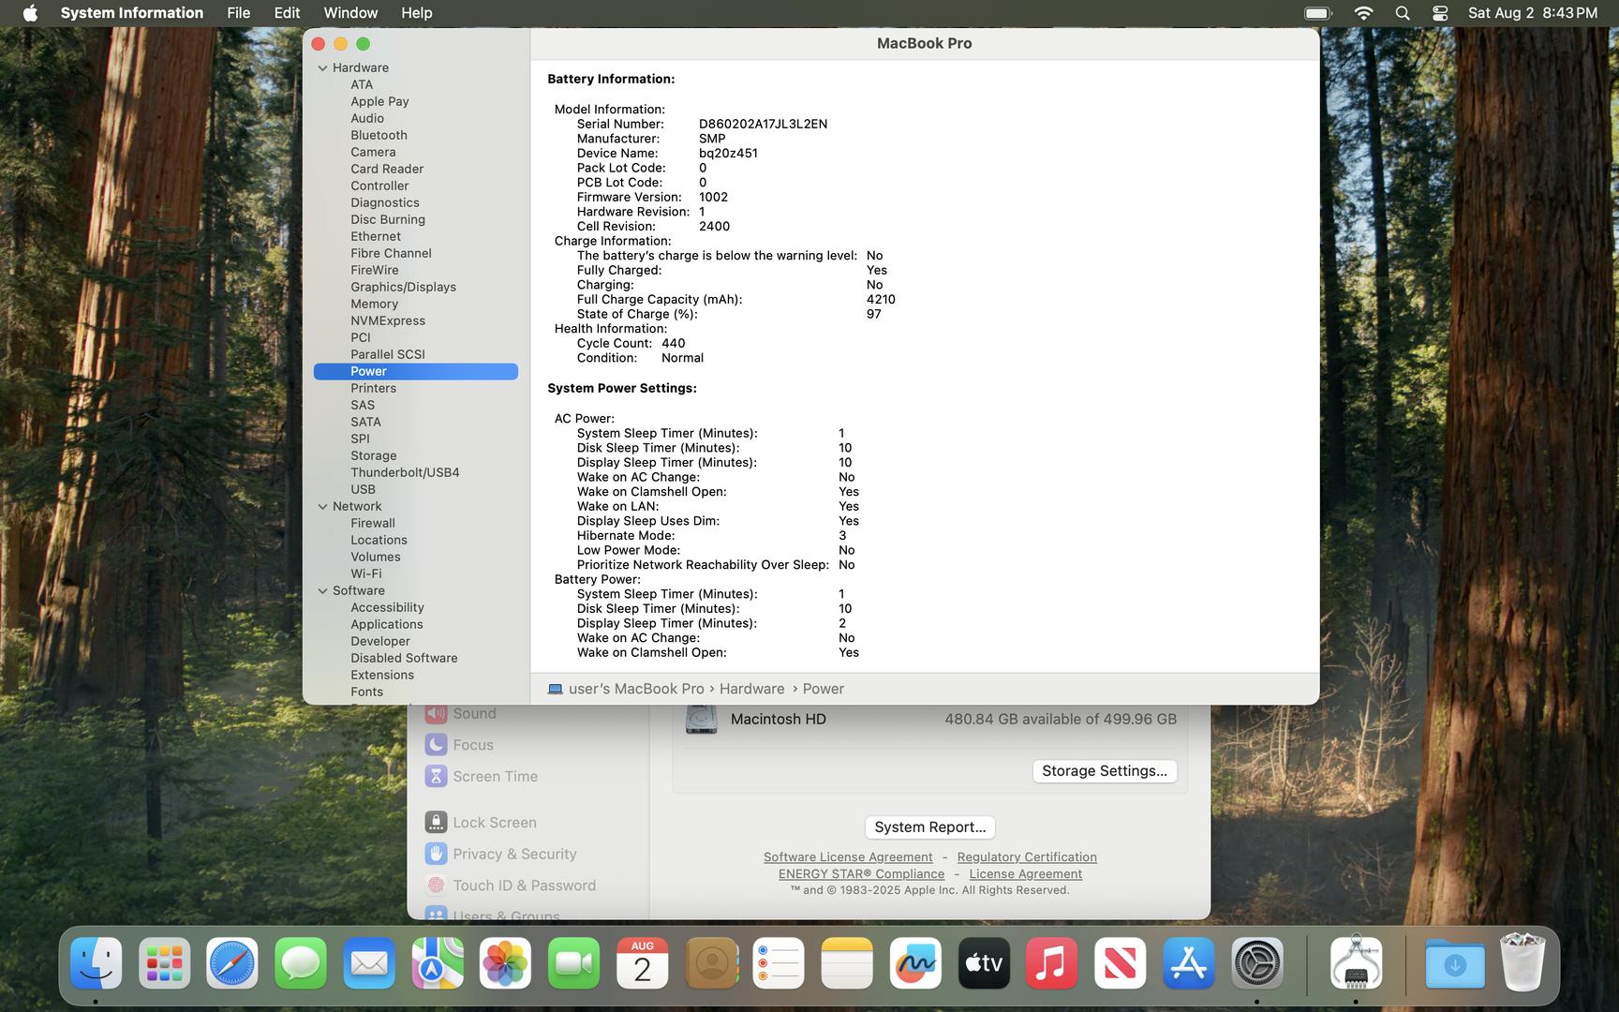The image size is (1619, 1012).
Task: Open Mail app in dock
Action: click(x=369, y=963)
